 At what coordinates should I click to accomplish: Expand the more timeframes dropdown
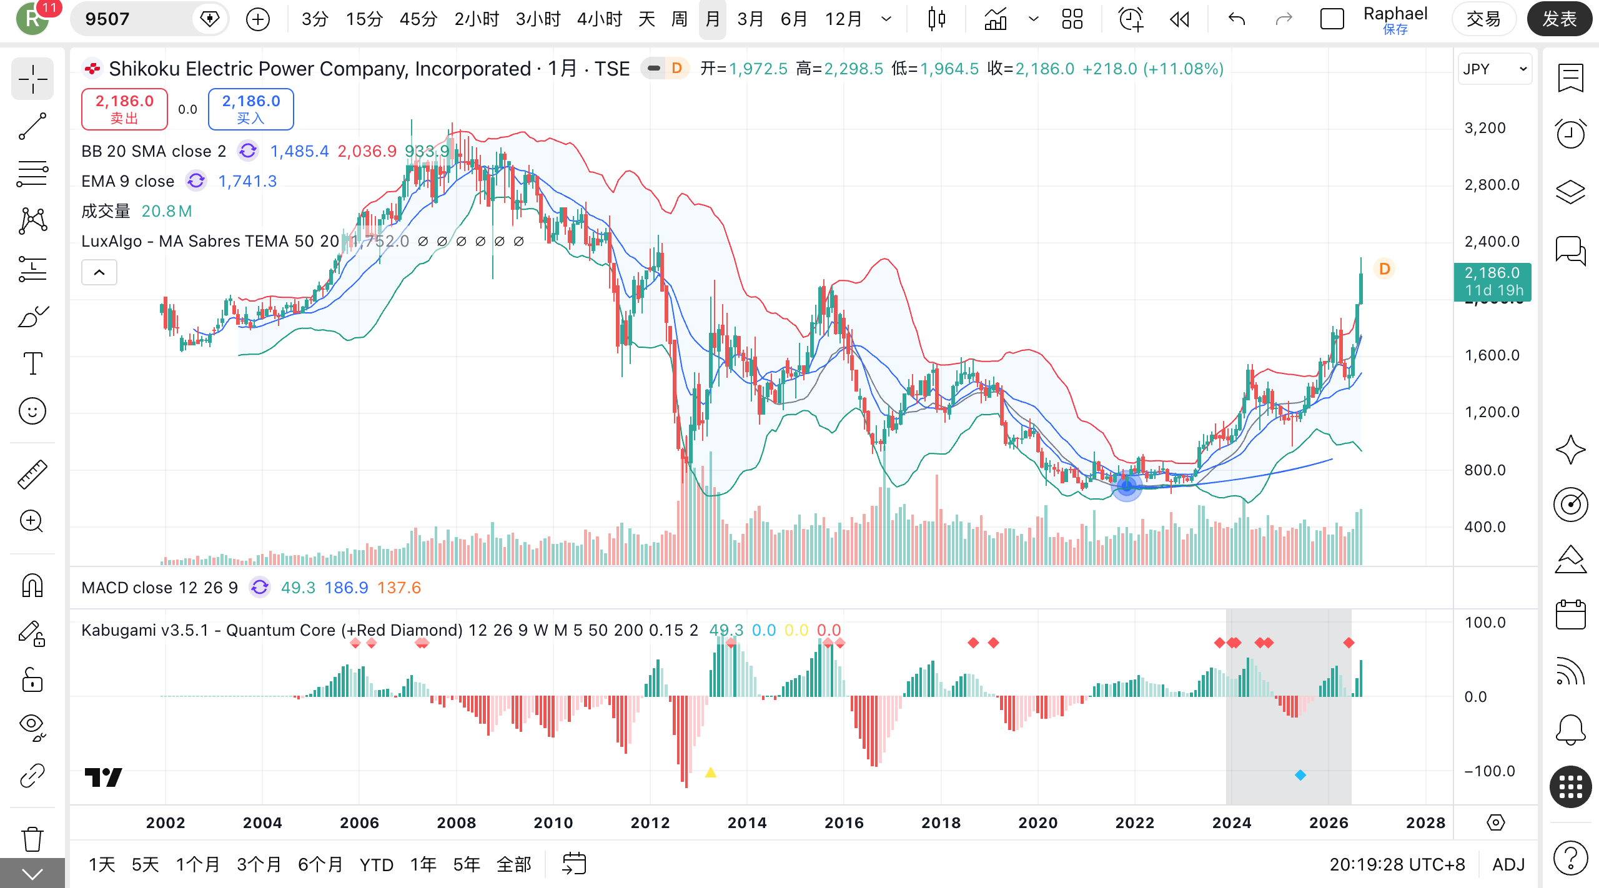pyautogui.click(x=886, y=19)
